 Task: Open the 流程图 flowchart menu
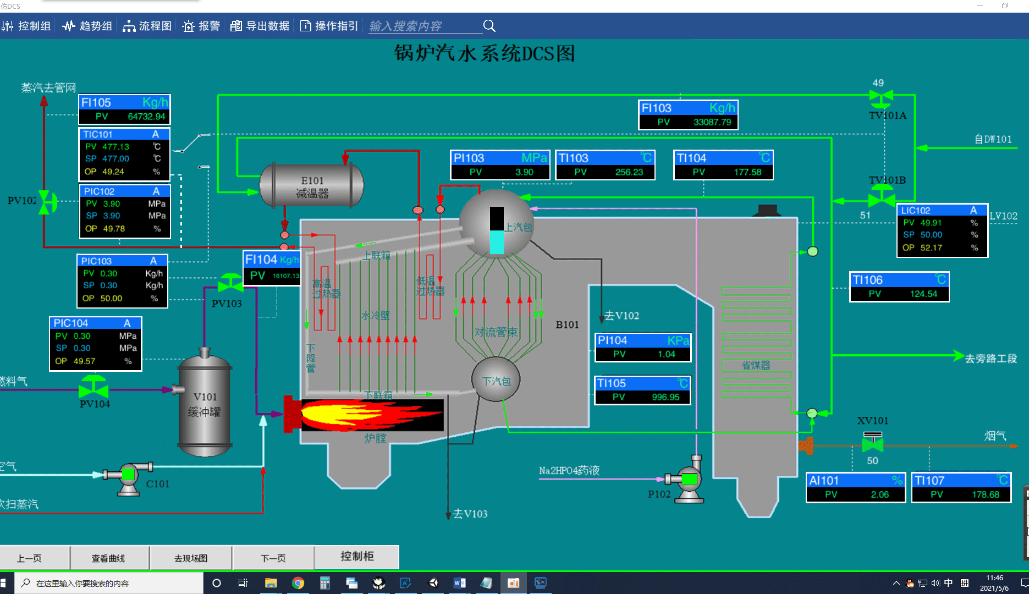pyautogui.click(x=147, y=26)
